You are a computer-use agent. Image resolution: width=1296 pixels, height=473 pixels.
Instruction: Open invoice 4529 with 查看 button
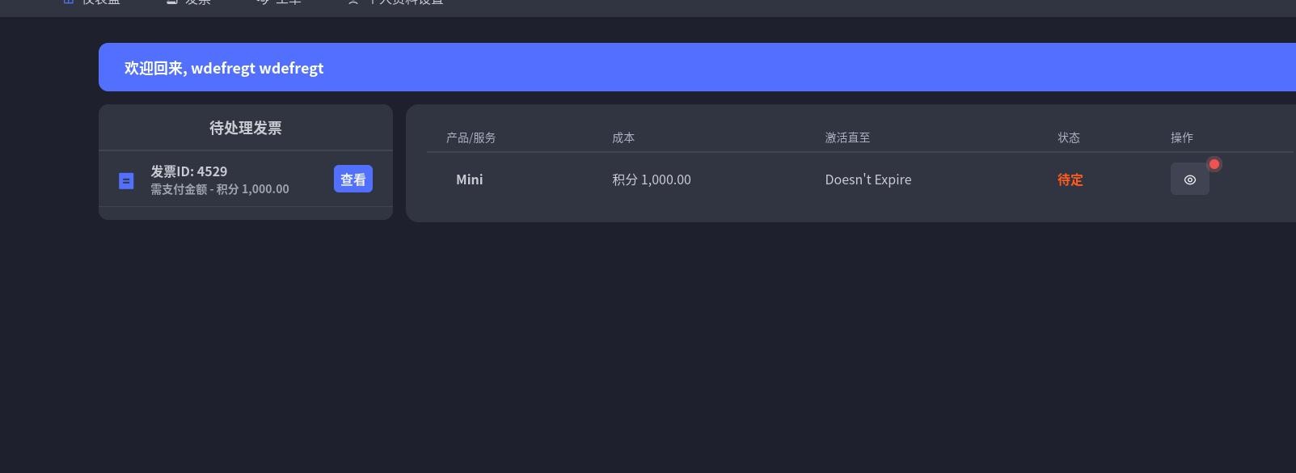coord(352,179)
